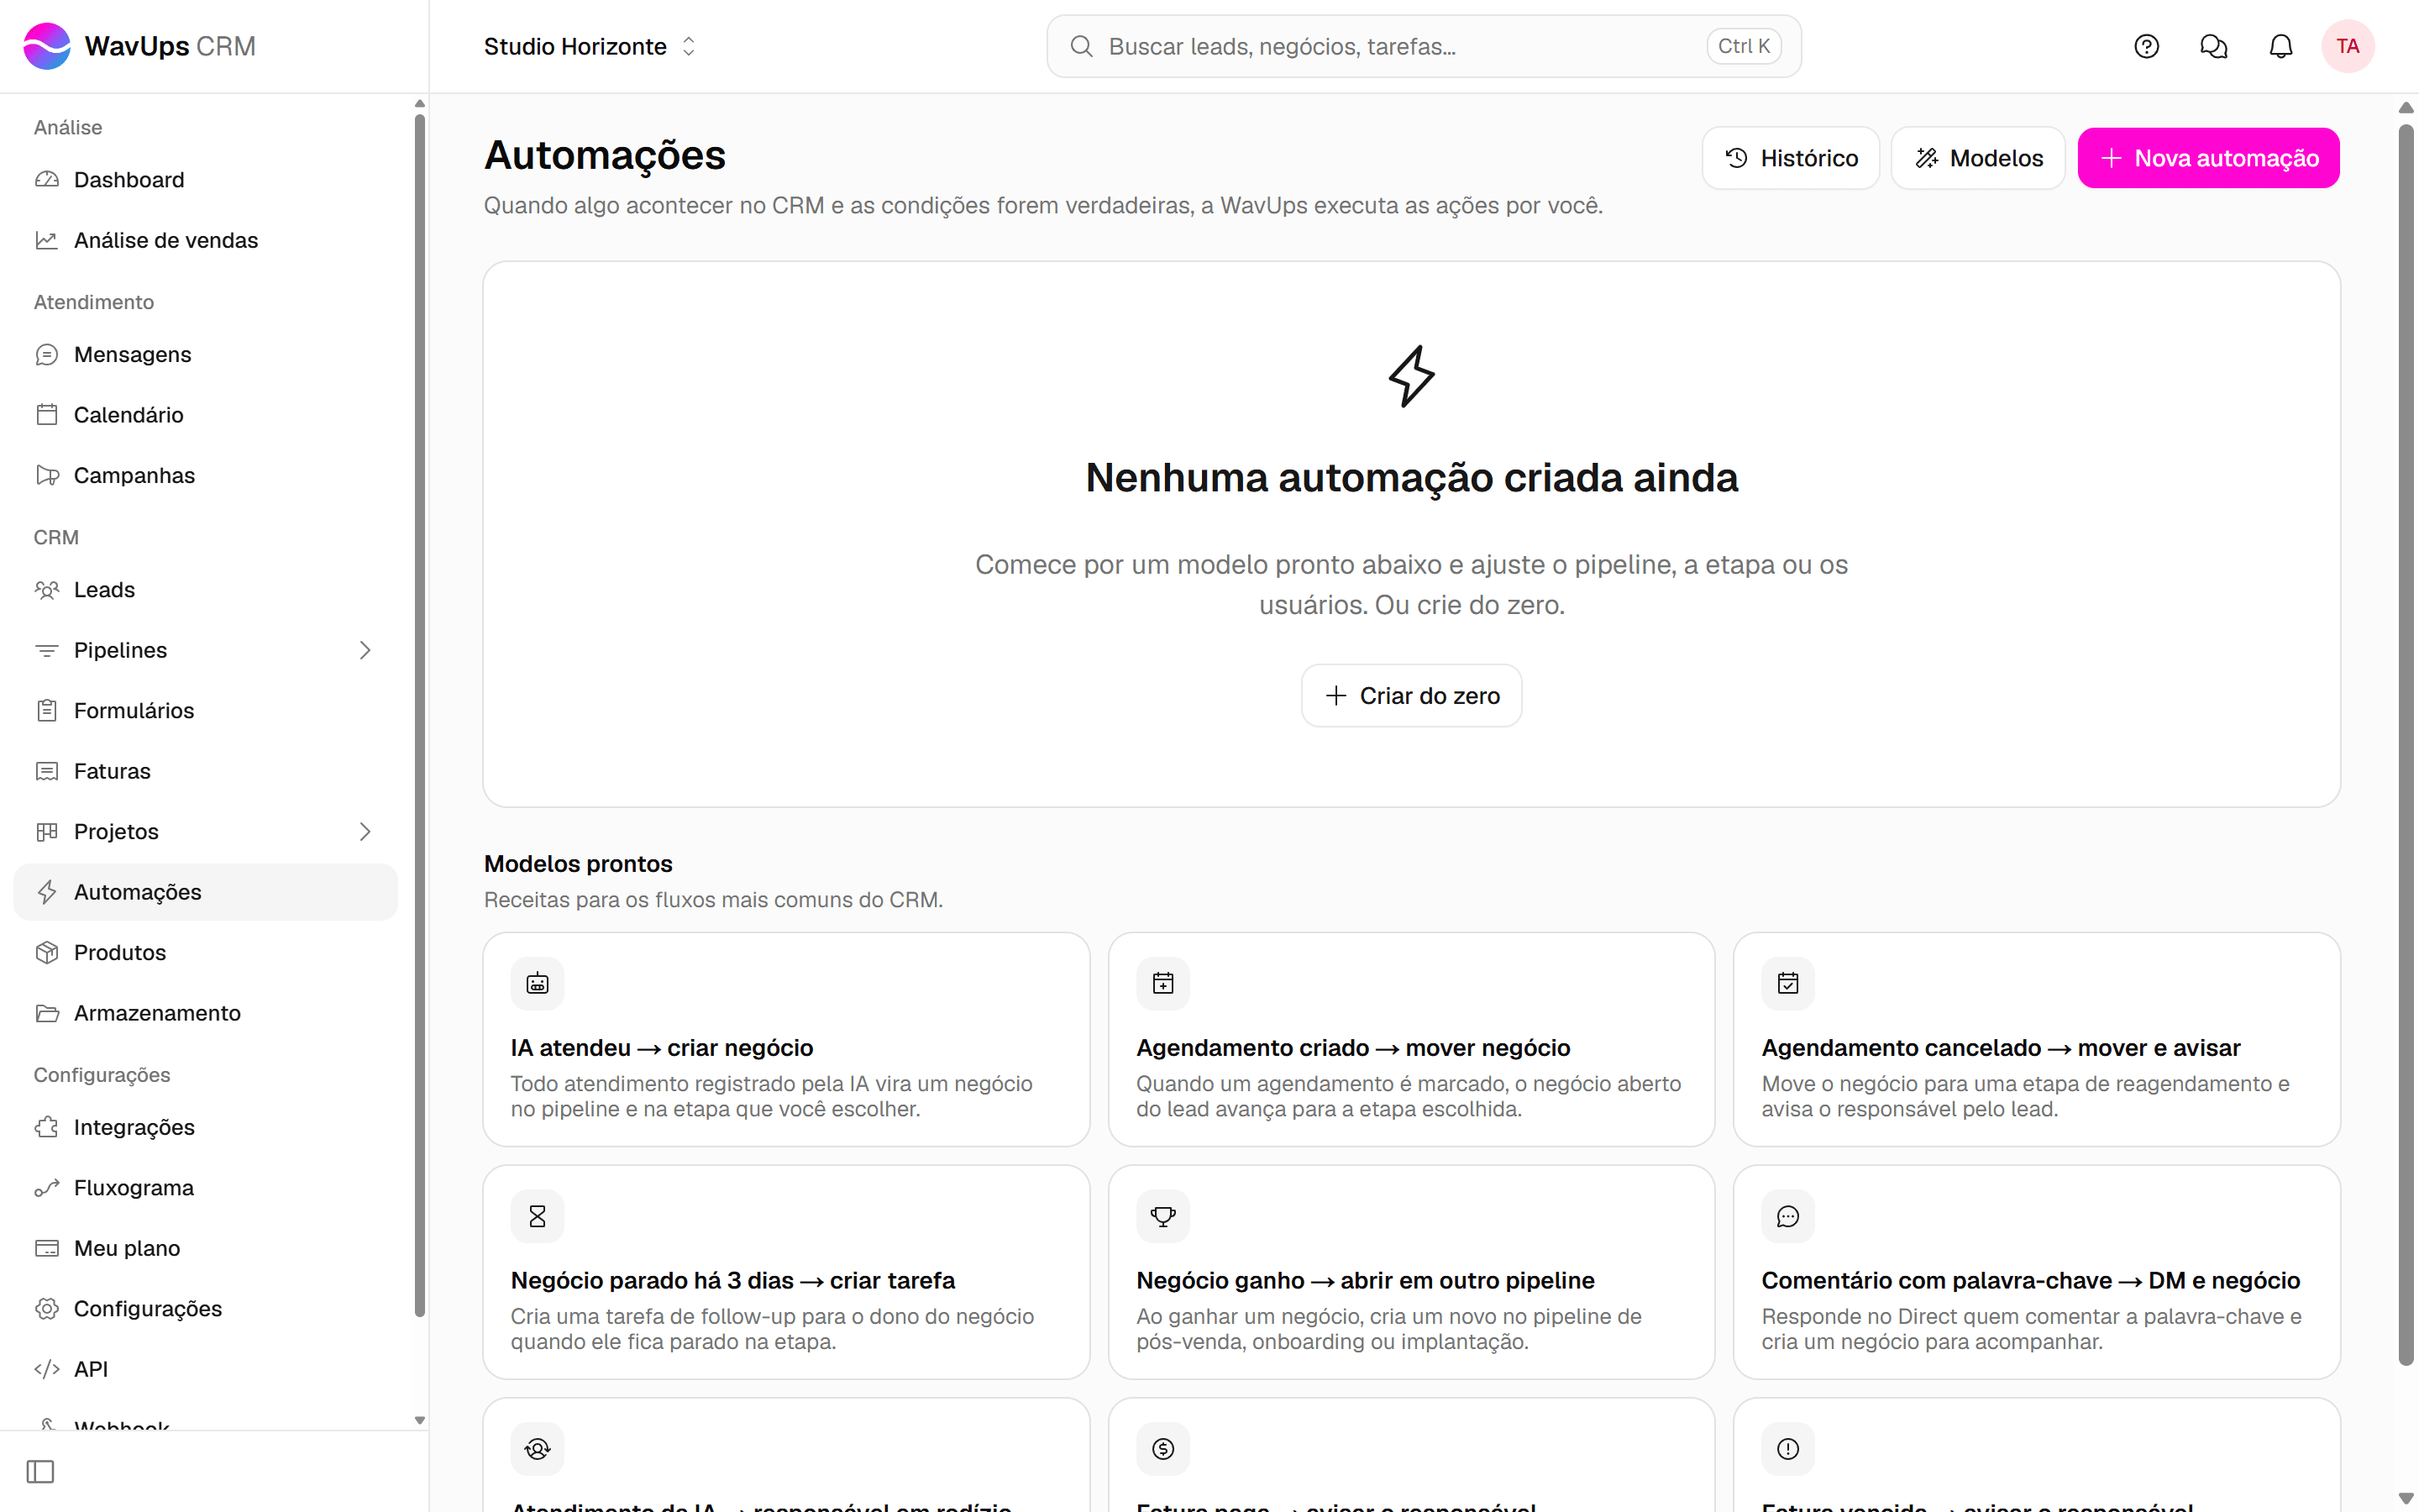Screen dimensions: 2419x1512
Task: Click robot icon on IA atendeu card
Action: click(x=538, y=983)
